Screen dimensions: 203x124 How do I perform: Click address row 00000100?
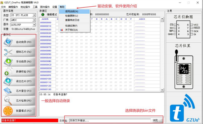click(x=46, y=79)
